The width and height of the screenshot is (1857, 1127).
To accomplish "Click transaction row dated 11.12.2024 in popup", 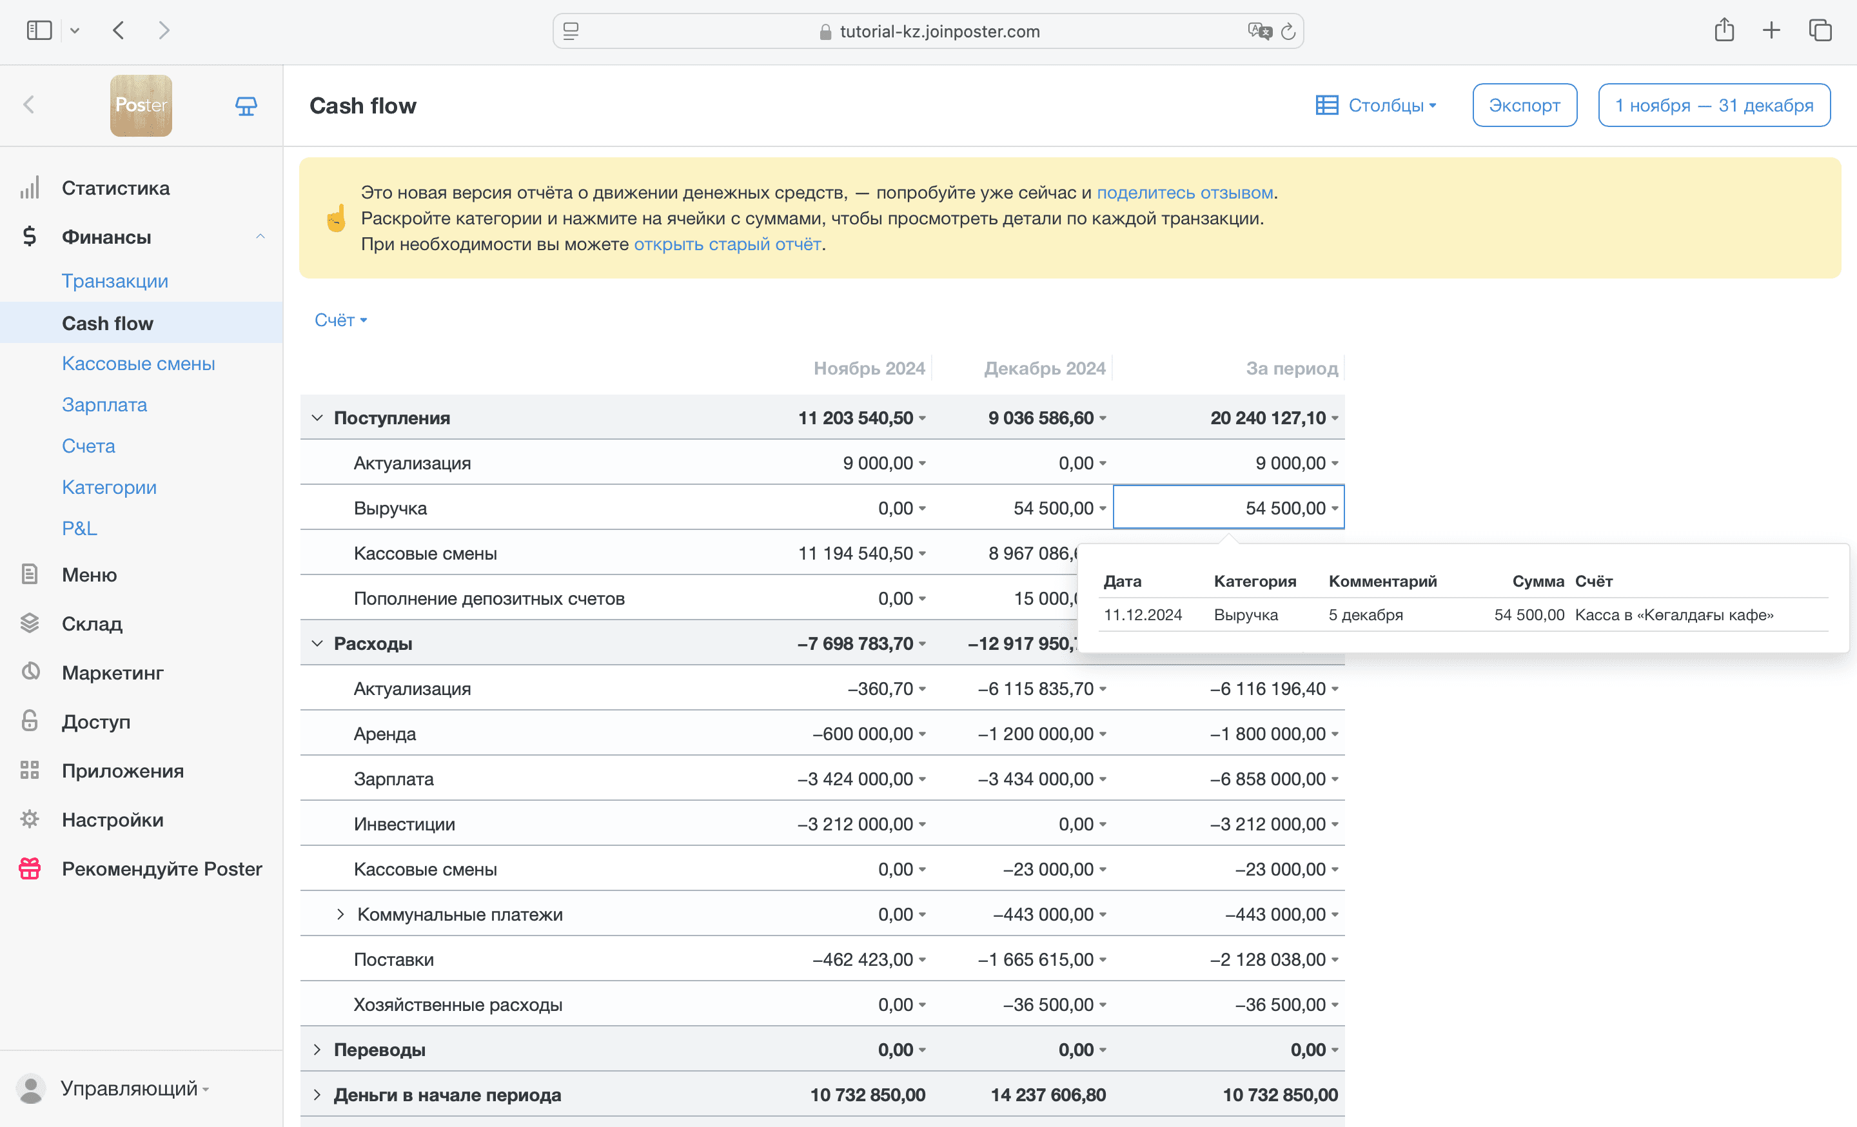I will [1463, 614].
